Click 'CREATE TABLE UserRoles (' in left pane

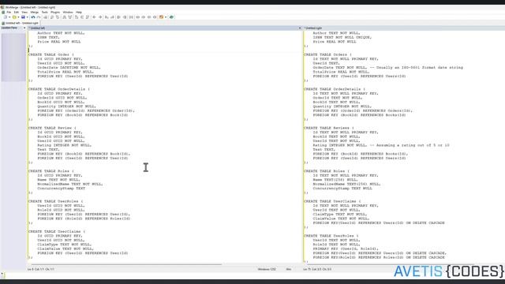click(x=55, y=201)
